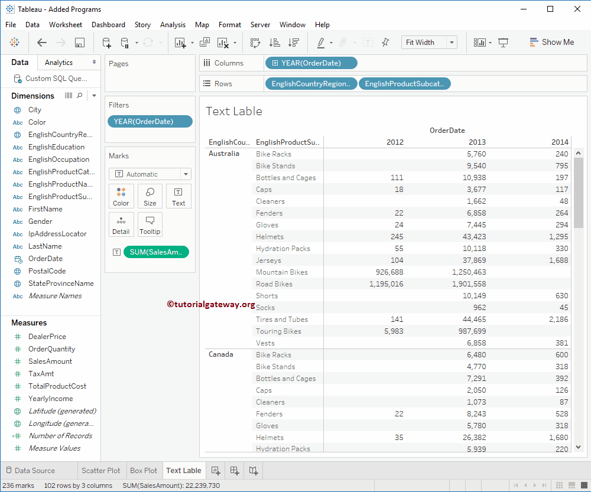The height and width of the screenshot is (492, 591).
Task: Switch to the Scatter Plot sheet tab
Action: point(101,471)
